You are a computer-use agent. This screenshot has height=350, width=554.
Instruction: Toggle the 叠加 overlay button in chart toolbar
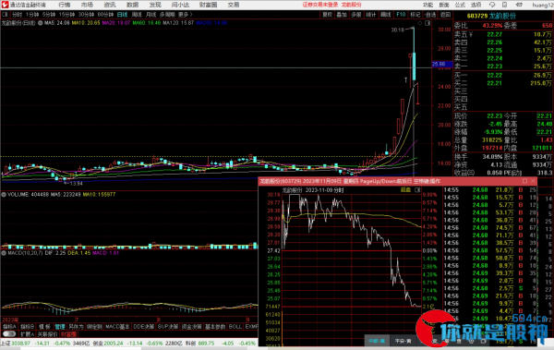point(342,15)
